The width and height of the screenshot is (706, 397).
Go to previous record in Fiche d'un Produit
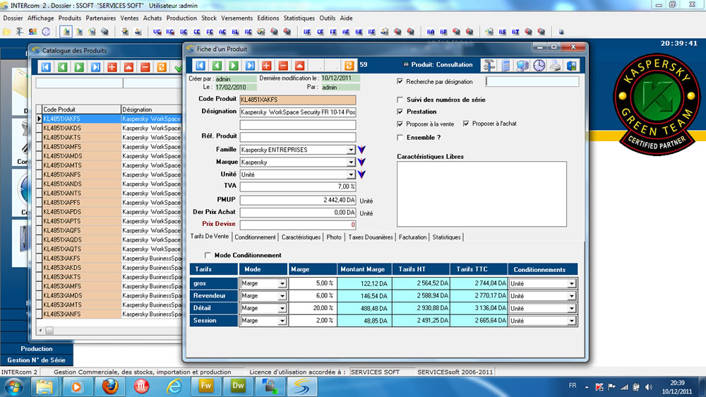pos(217,65)
